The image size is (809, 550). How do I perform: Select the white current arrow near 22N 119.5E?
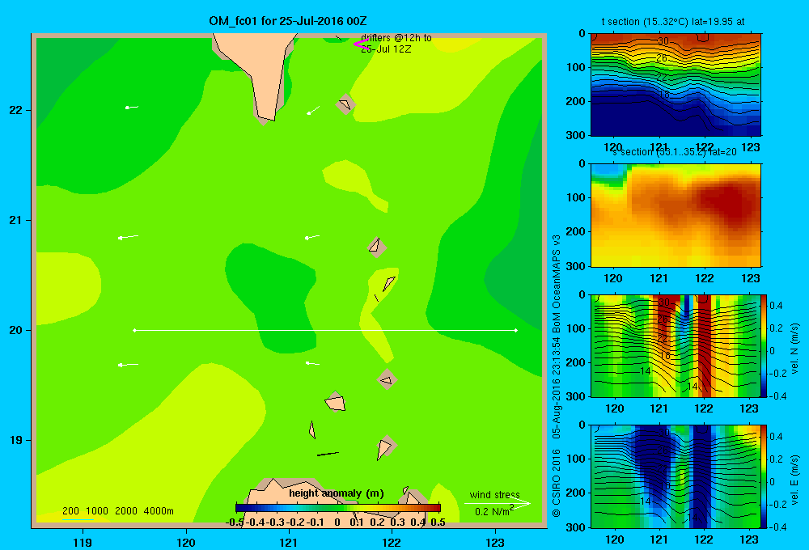click(132, 108)
